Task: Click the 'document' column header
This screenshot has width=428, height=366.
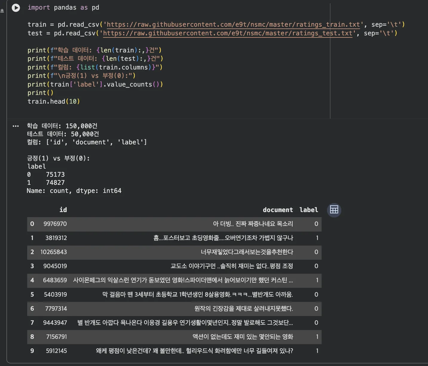Action: (x=278, y=210)
